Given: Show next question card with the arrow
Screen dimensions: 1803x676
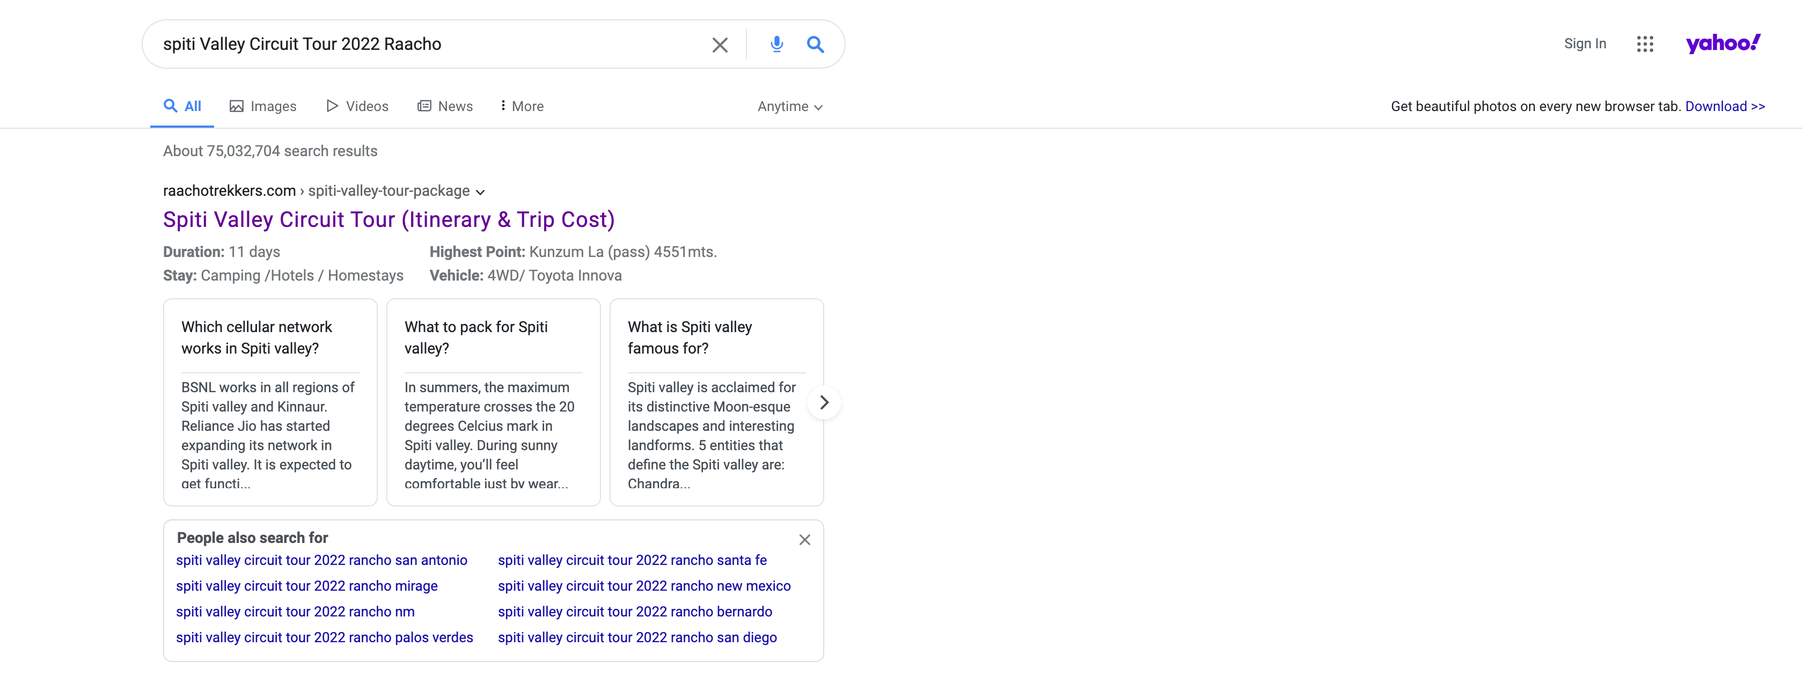Looking at the screenshot, I should point(824,402).
